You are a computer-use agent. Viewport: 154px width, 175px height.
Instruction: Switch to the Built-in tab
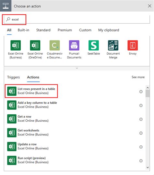tap(23, 30)
